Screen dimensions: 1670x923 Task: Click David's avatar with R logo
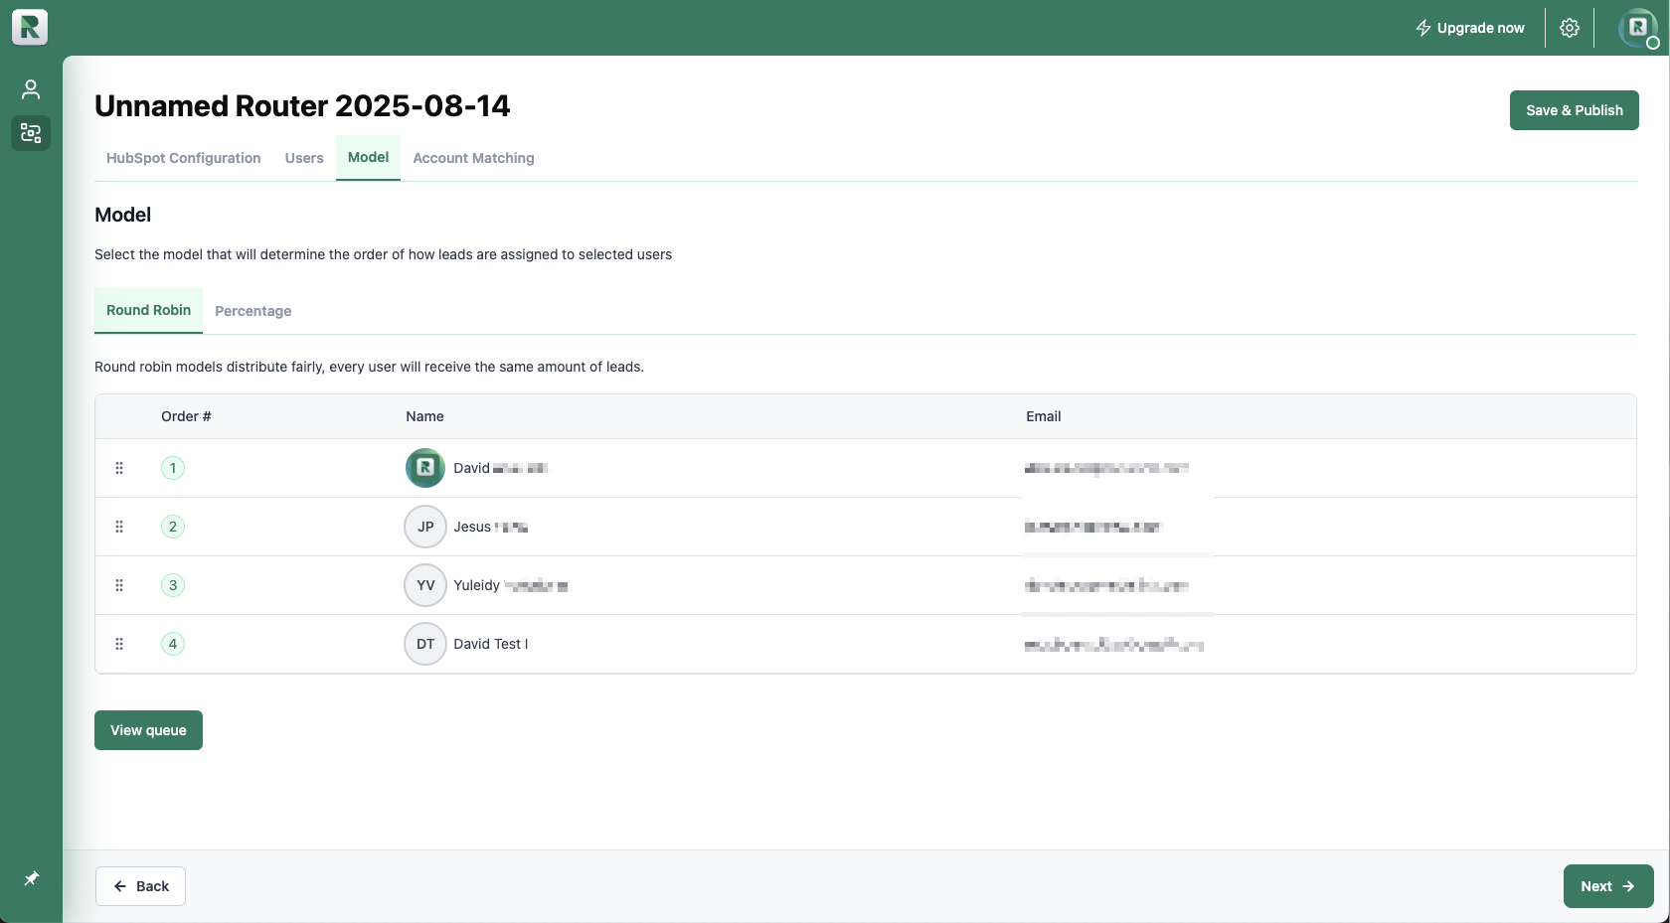[x=425, y=468]
